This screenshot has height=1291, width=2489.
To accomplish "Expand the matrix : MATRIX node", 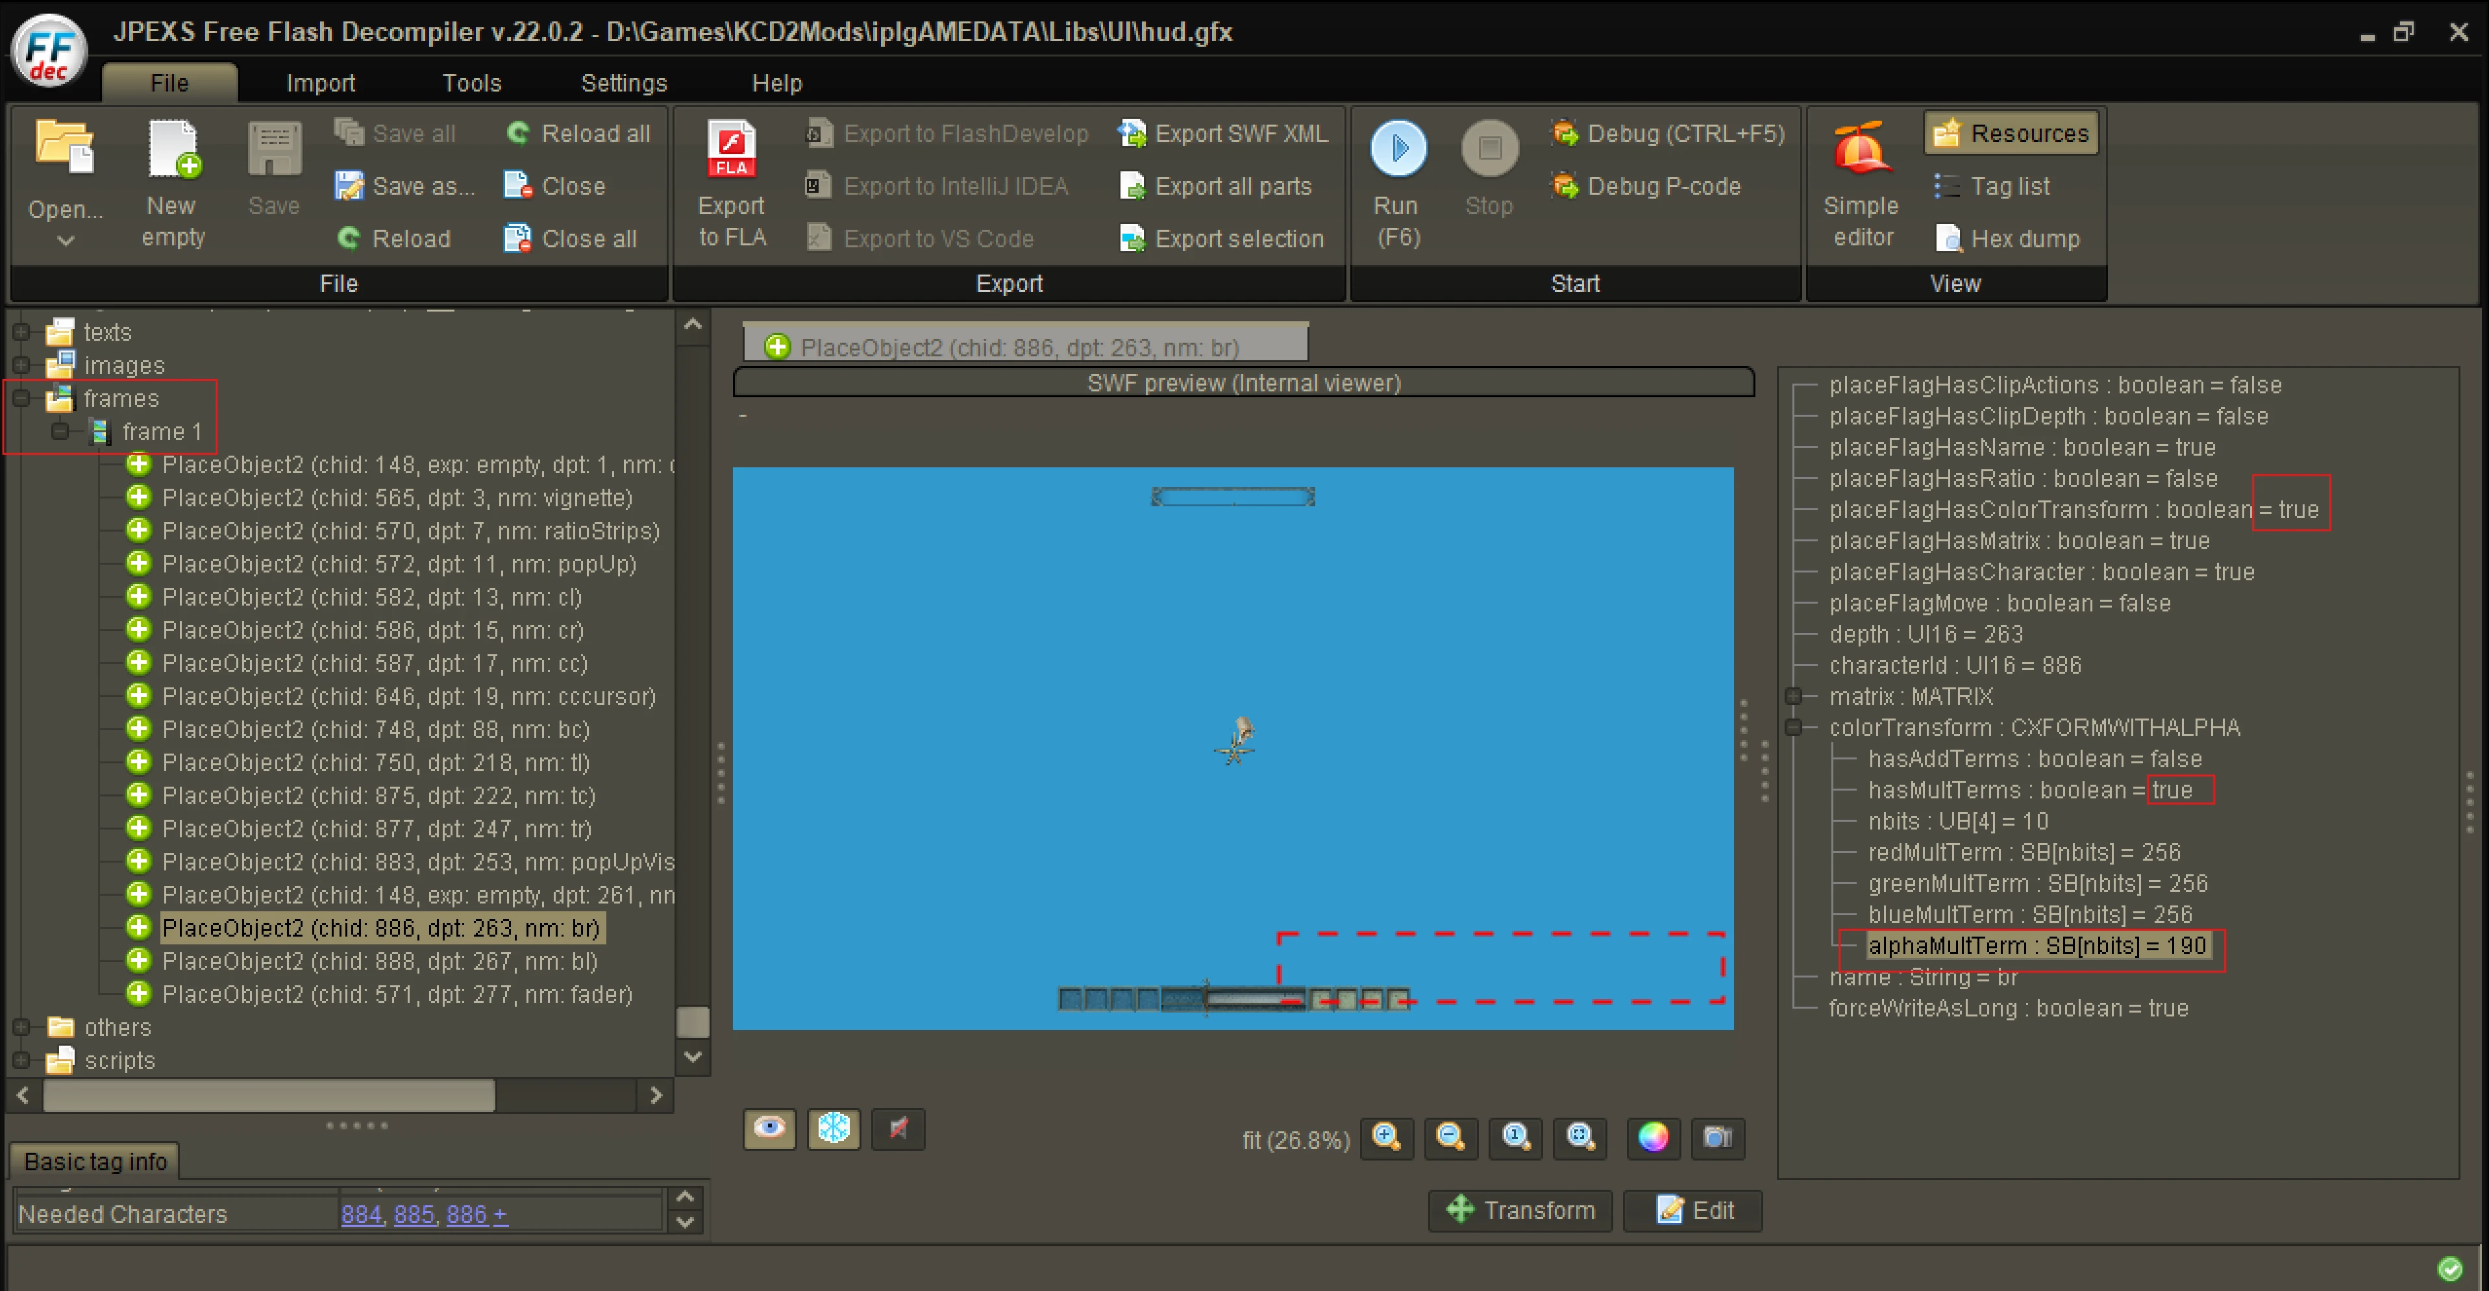I will tap(1793, 696).
